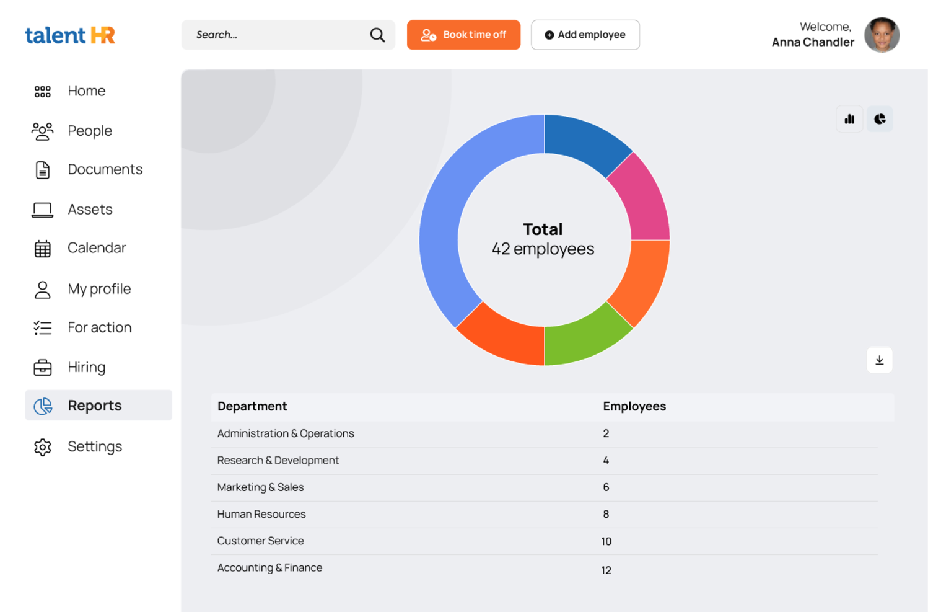Download the department report
The height and width of the screenshot is (612, 928).
pos(879,360)
